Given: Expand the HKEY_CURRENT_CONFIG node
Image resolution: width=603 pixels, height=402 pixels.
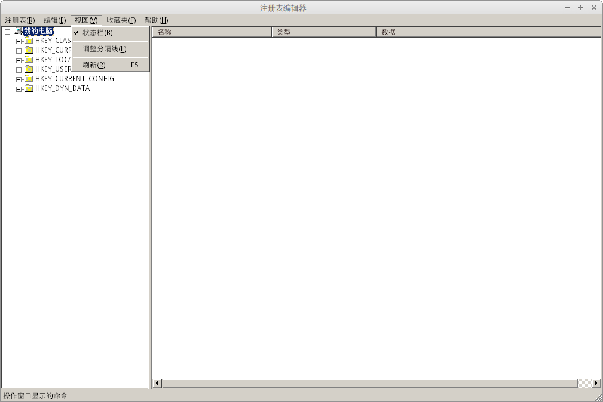Looking at the screenshot, I should point(19,79).
